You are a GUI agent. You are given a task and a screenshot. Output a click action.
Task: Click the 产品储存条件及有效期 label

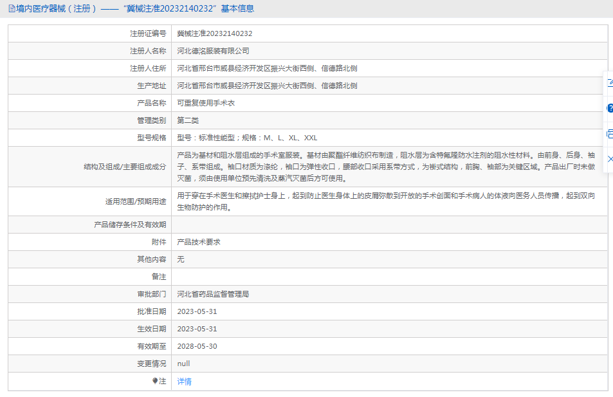pyautogui.click(x=130, y=225)
